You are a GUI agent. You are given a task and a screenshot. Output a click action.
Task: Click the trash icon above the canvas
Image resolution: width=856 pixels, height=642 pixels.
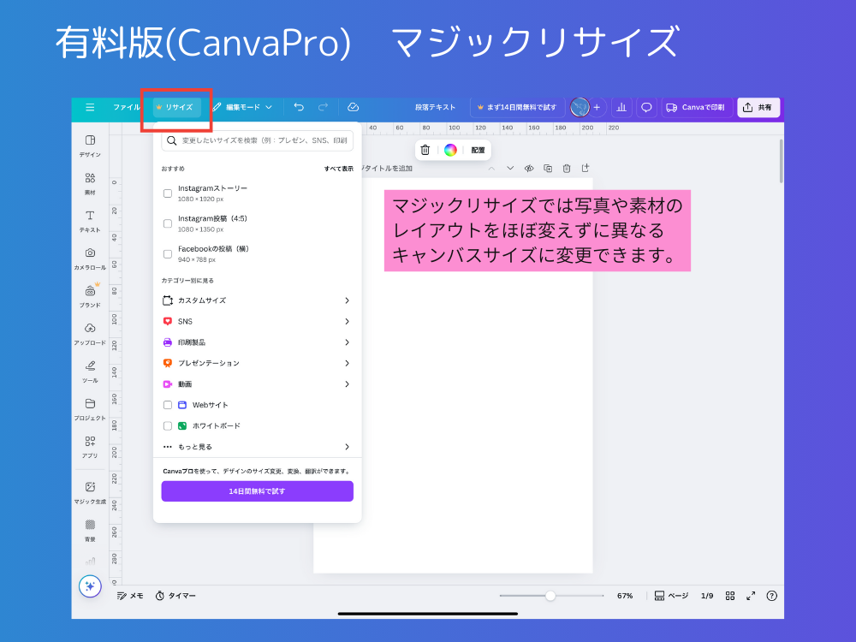[425, 149]
